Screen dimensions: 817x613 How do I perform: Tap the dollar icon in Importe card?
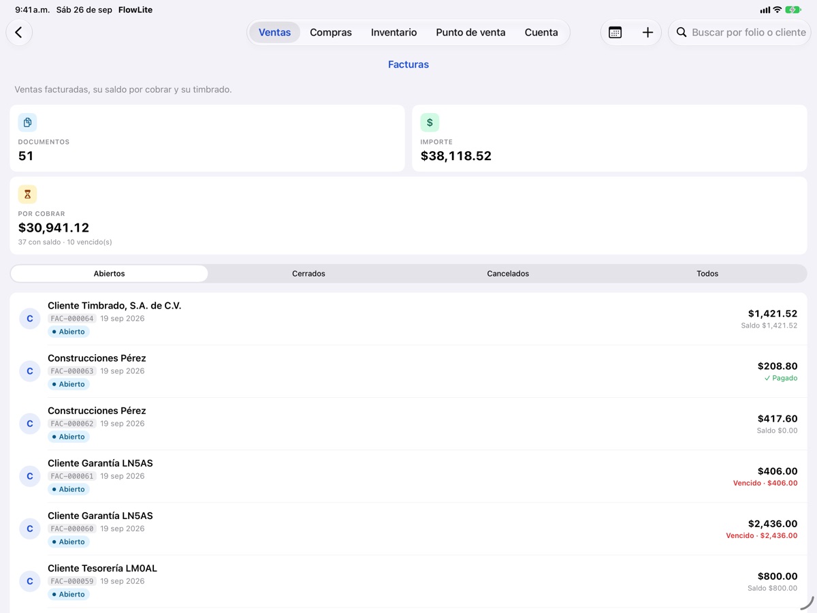(430, 123)
